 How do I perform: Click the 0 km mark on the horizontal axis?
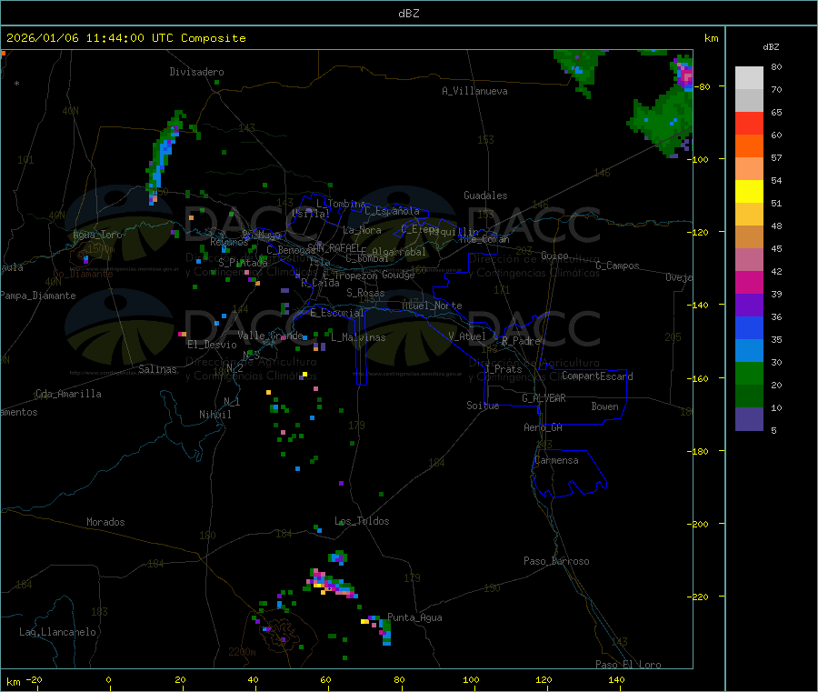click(108, 679)
